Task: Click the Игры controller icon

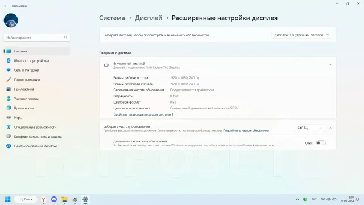Action: pos(9,118)
